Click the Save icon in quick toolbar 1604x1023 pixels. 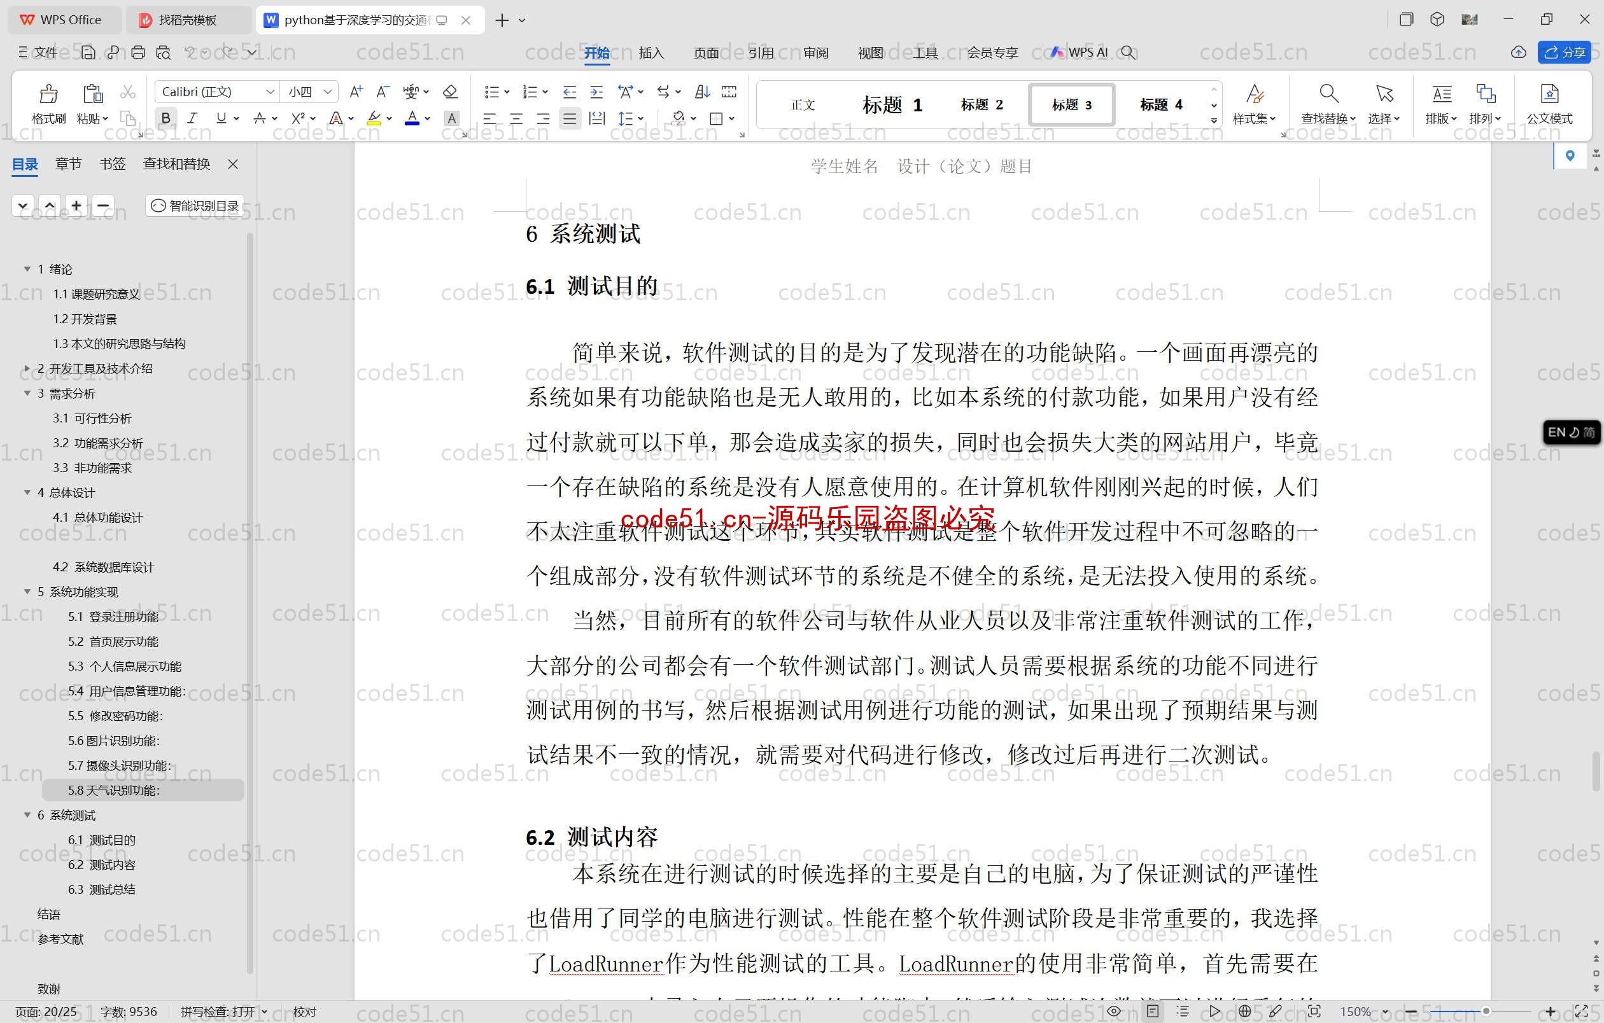coord(88,52)
